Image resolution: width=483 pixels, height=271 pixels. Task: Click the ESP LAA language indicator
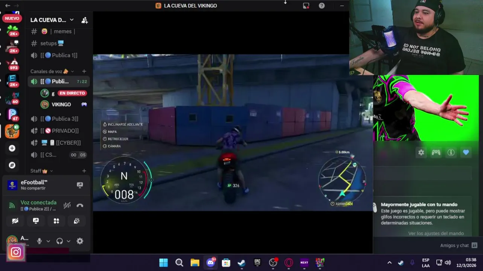tap(425, 263)
